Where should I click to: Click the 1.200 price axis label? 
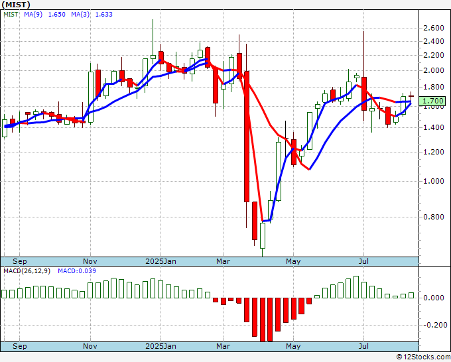pos(434,152)
